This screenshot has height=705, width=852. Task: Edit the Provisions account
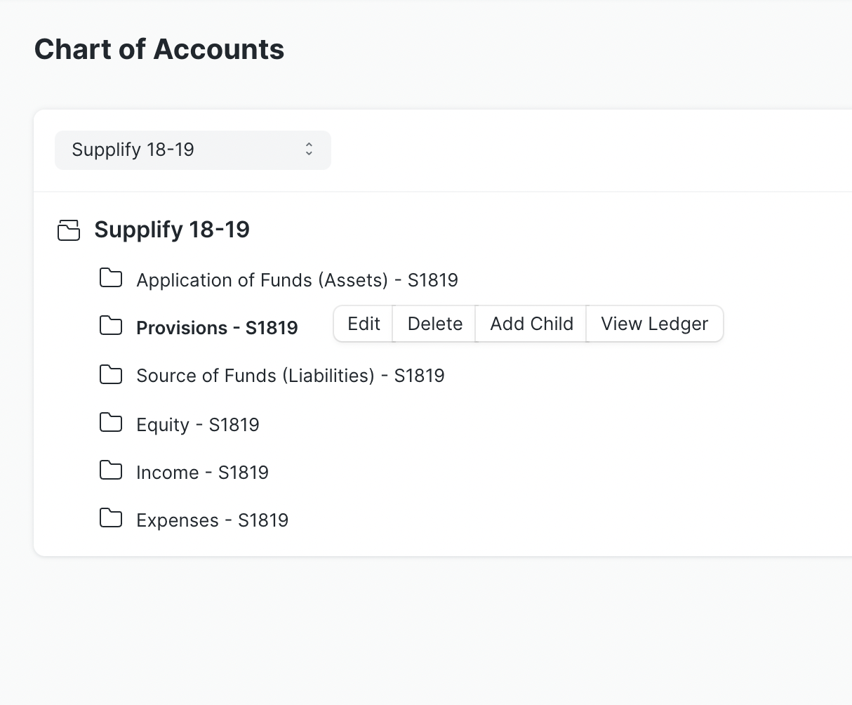point(364,324)
